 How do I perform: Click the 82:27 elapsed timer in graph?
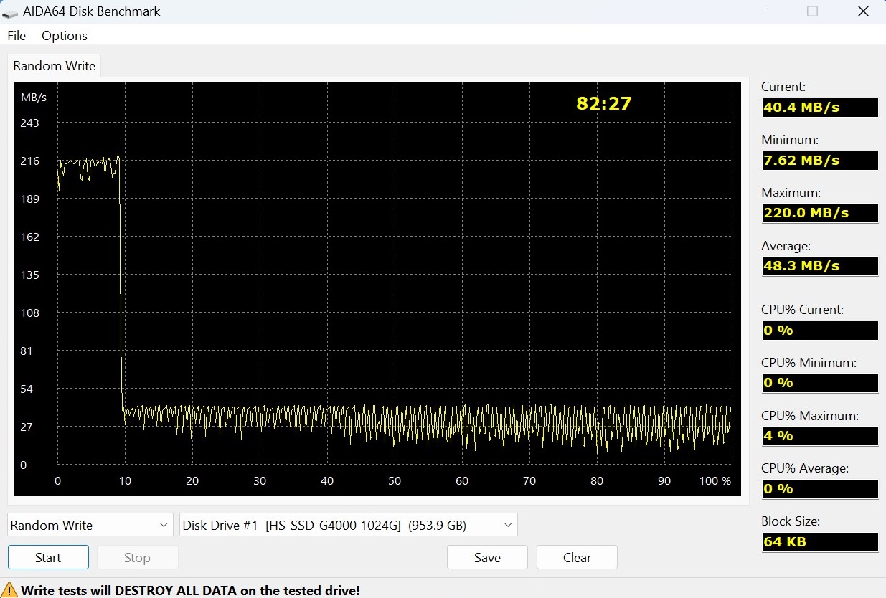pos(603,103)
